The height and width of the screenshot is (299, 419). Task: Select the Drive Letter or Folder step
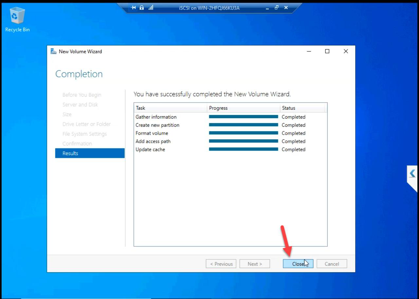(x=86, y=124)
